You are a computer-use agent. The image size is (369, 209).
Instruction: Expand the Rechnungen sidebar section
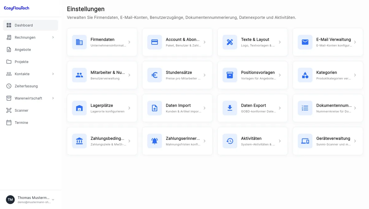tap(53, 37)
